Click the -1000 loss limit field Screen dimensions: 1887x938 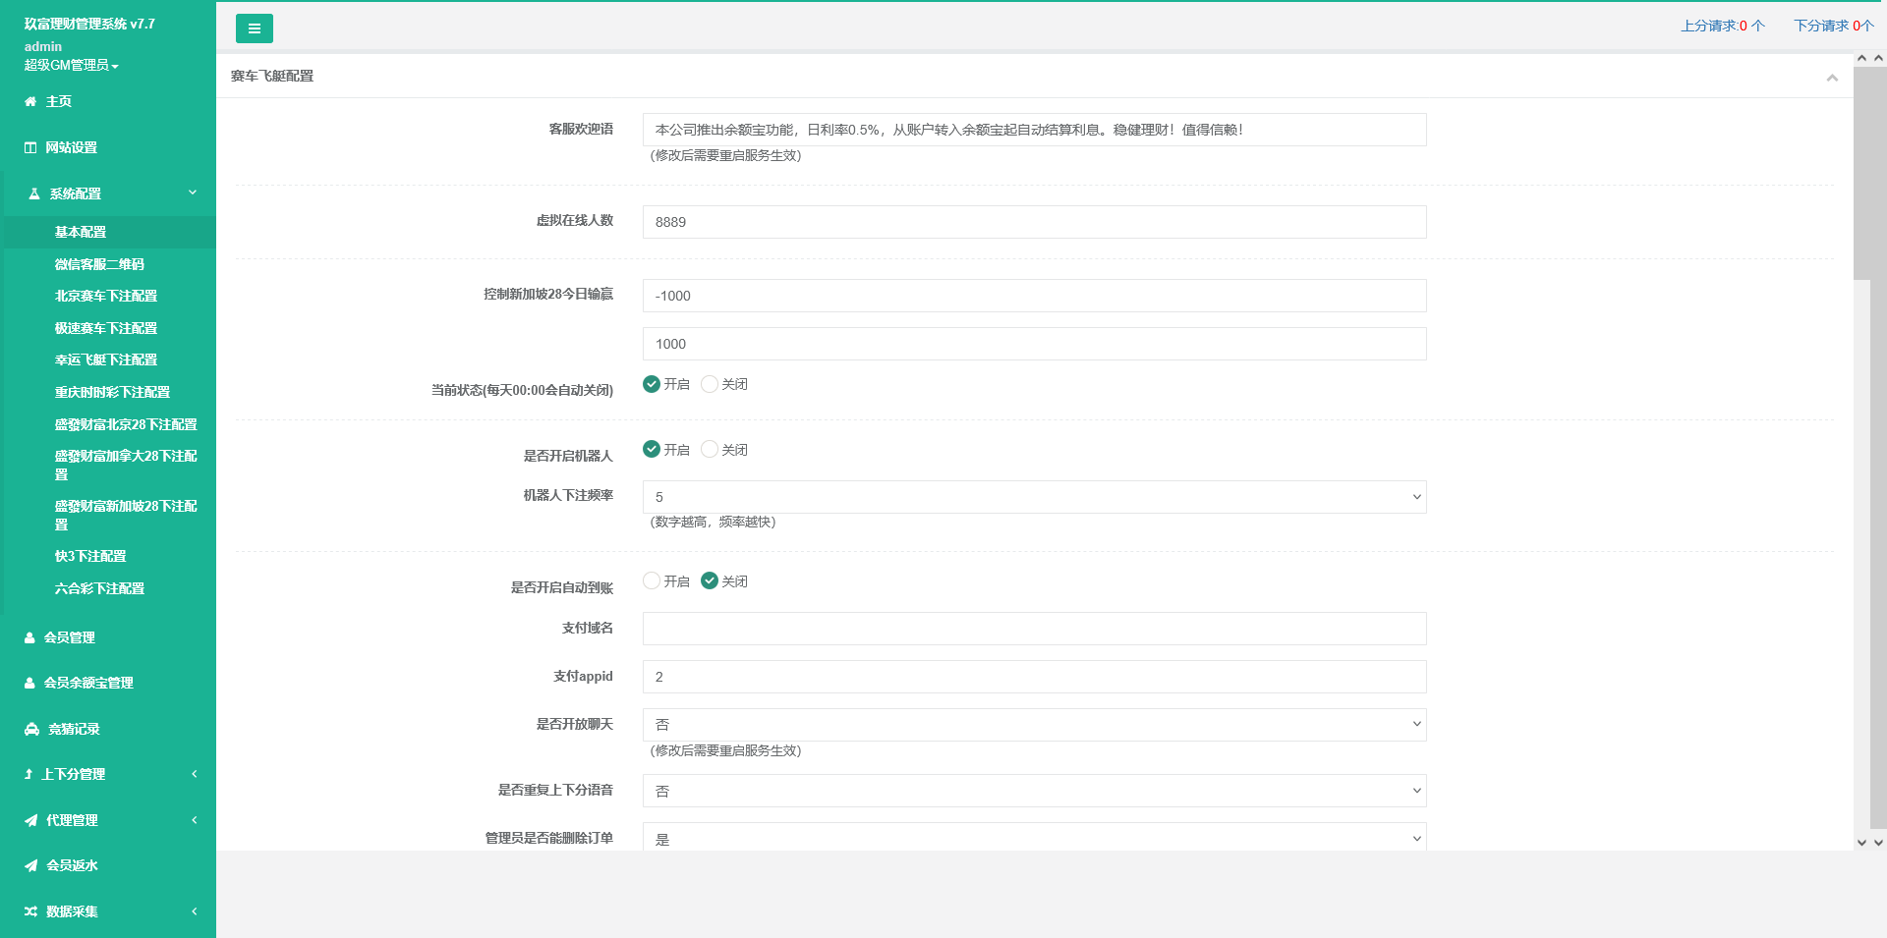coord(1034,296)
